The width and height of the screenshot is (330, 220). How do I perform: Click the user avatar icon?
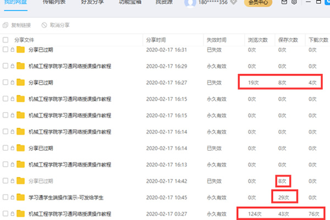tap(190, 3)
